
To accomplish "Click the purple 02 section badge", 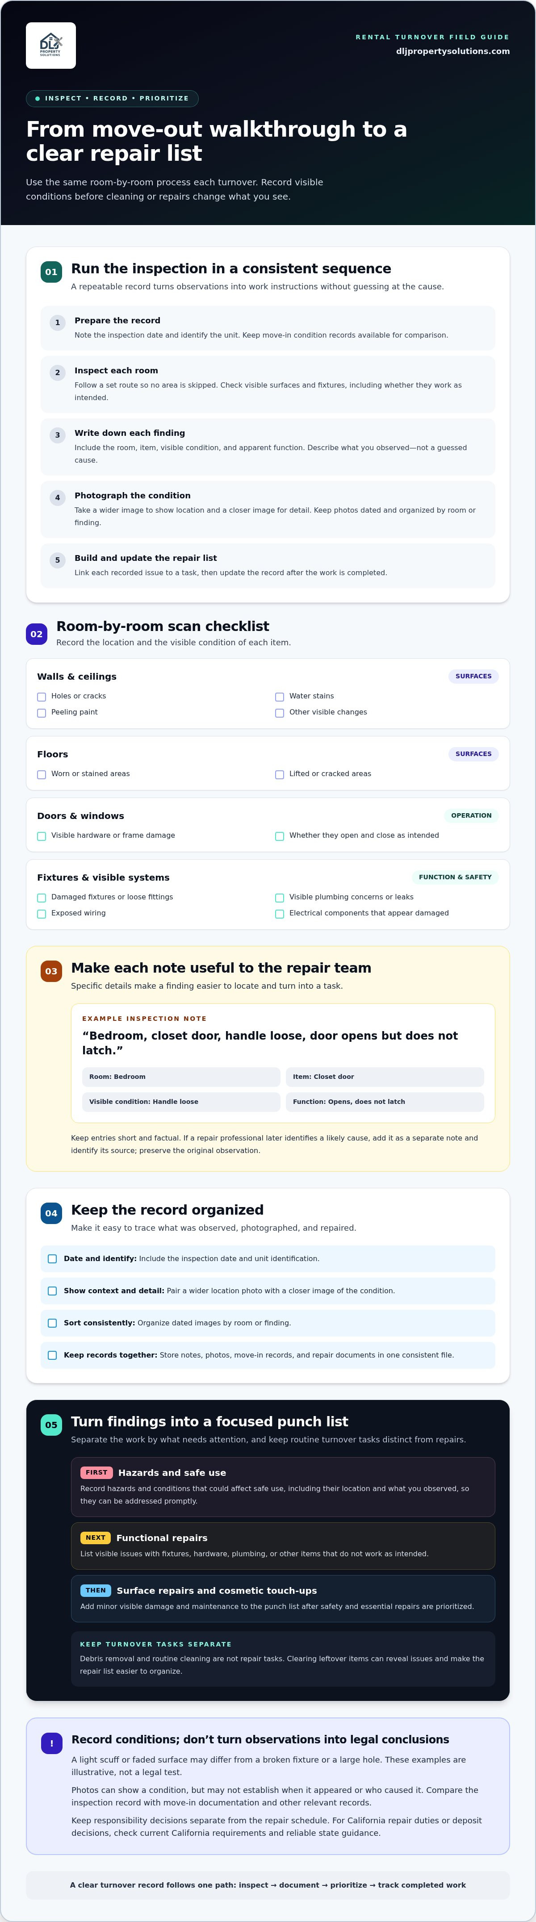I will tap(37, 634).
